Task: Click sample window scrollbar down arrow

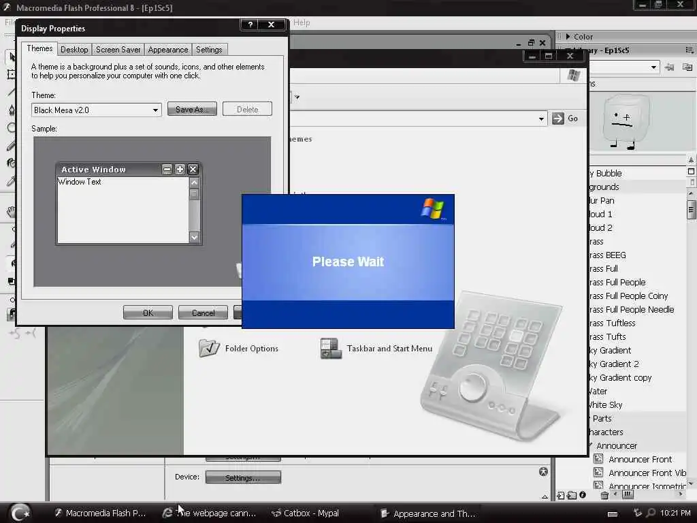Action: (194, 237)
